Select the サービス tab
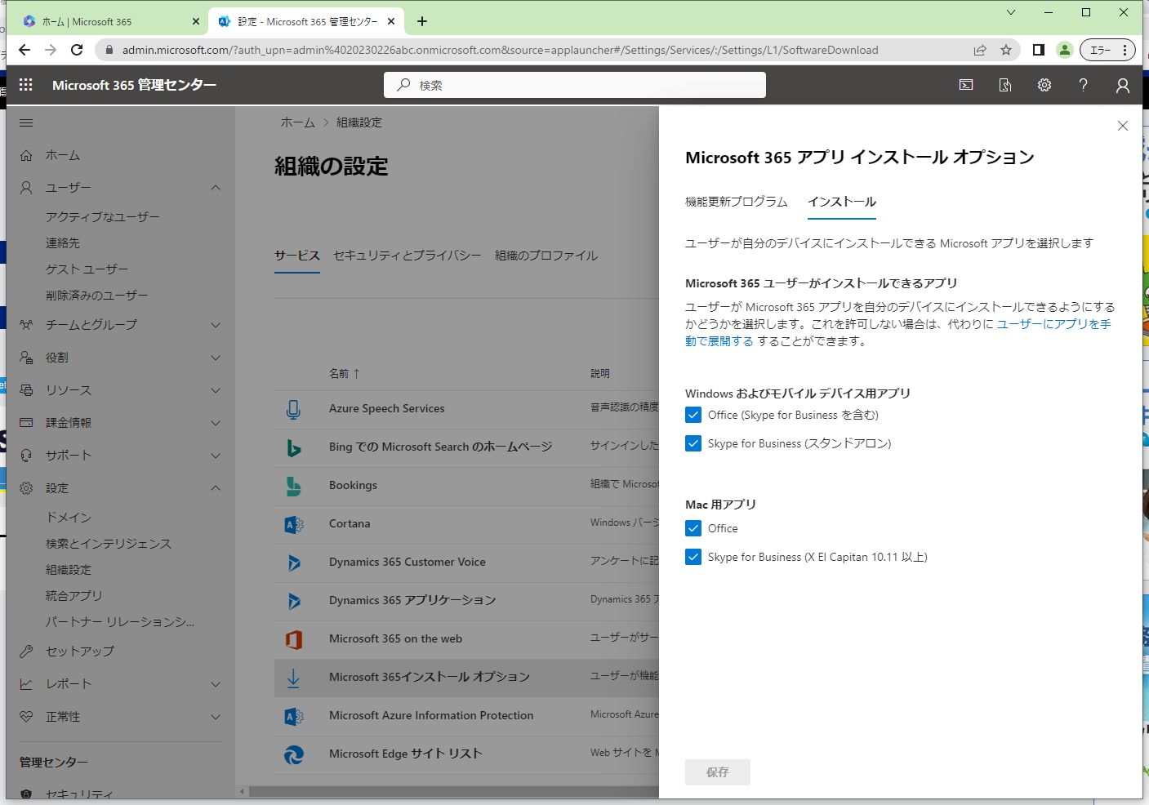The image size is (1149, 805). tap(297, 256)
